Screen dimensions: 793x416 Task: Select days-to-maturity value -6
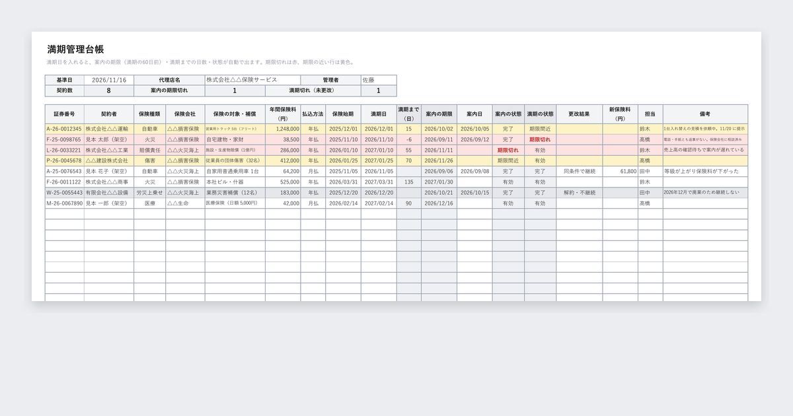tap(409, 140)
